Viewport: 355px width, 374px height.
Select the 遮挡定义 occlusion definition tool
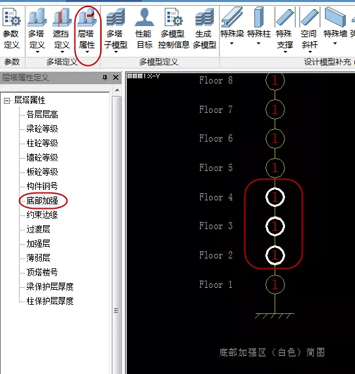(61, 30)
